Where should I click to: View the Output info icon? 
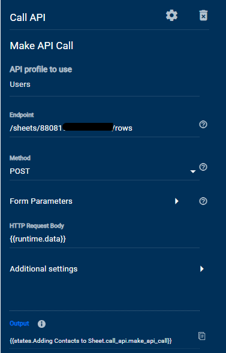tap(41, 324)
